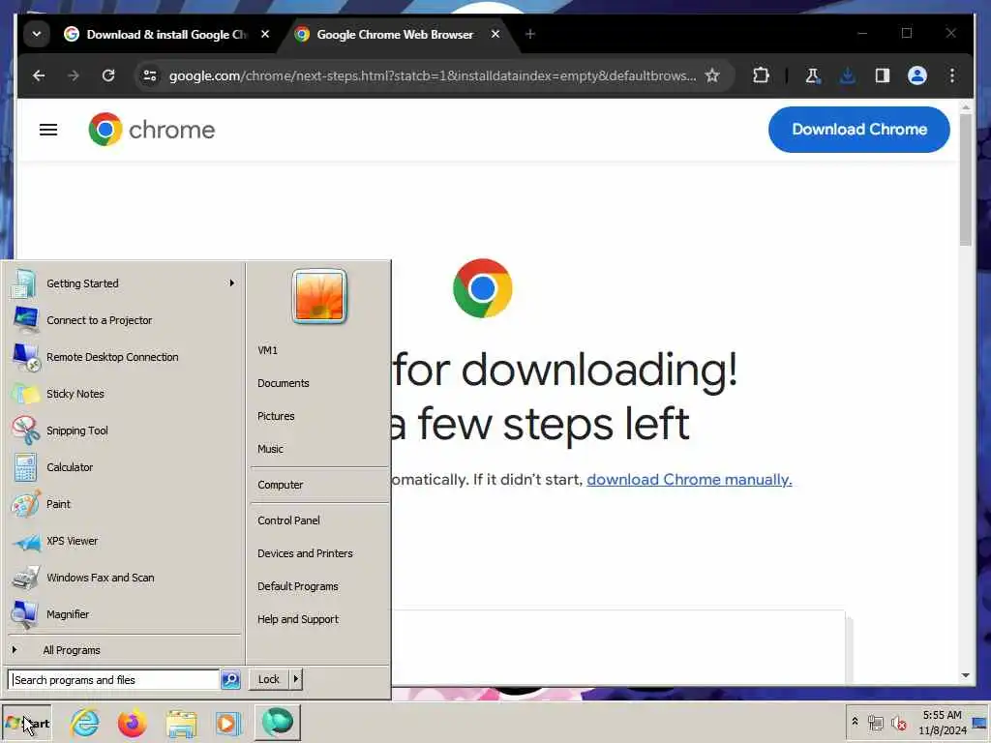The image size is (991, 743).
Task: Open a new tab with plus button
Action: click(530, 34)
